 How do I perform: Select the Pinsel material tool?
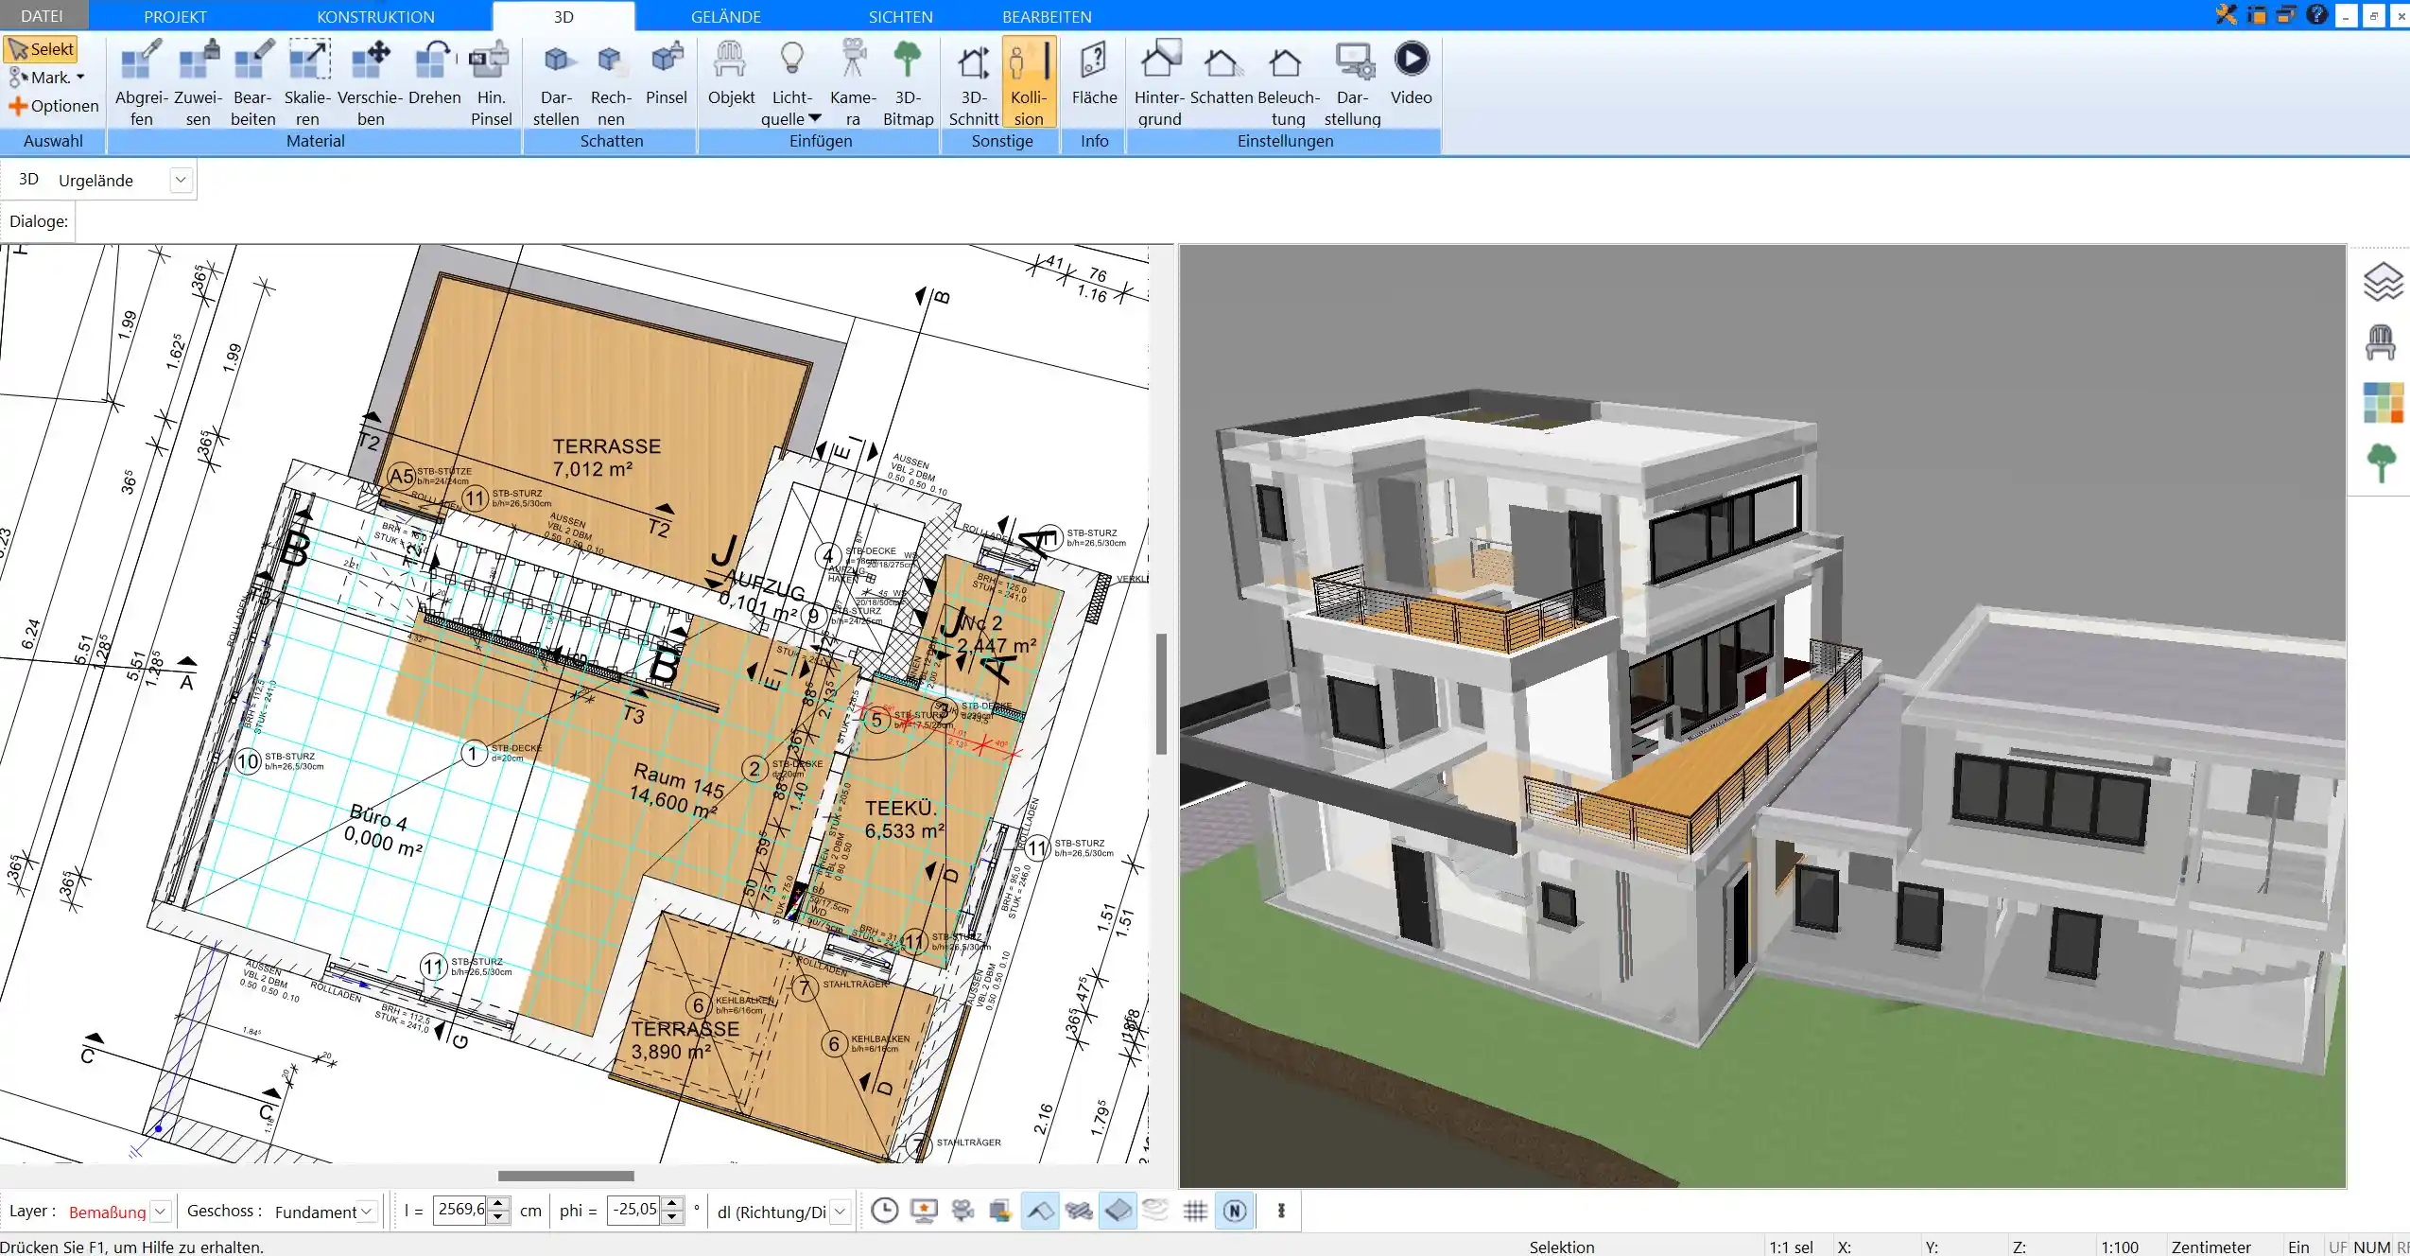click(x=666, y=76)
